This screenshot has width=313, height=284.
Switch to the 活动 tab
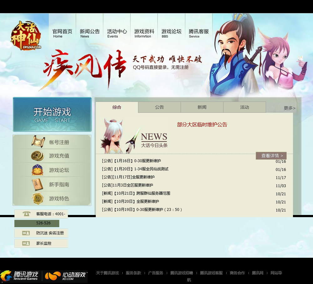click(x=244, y=107)
